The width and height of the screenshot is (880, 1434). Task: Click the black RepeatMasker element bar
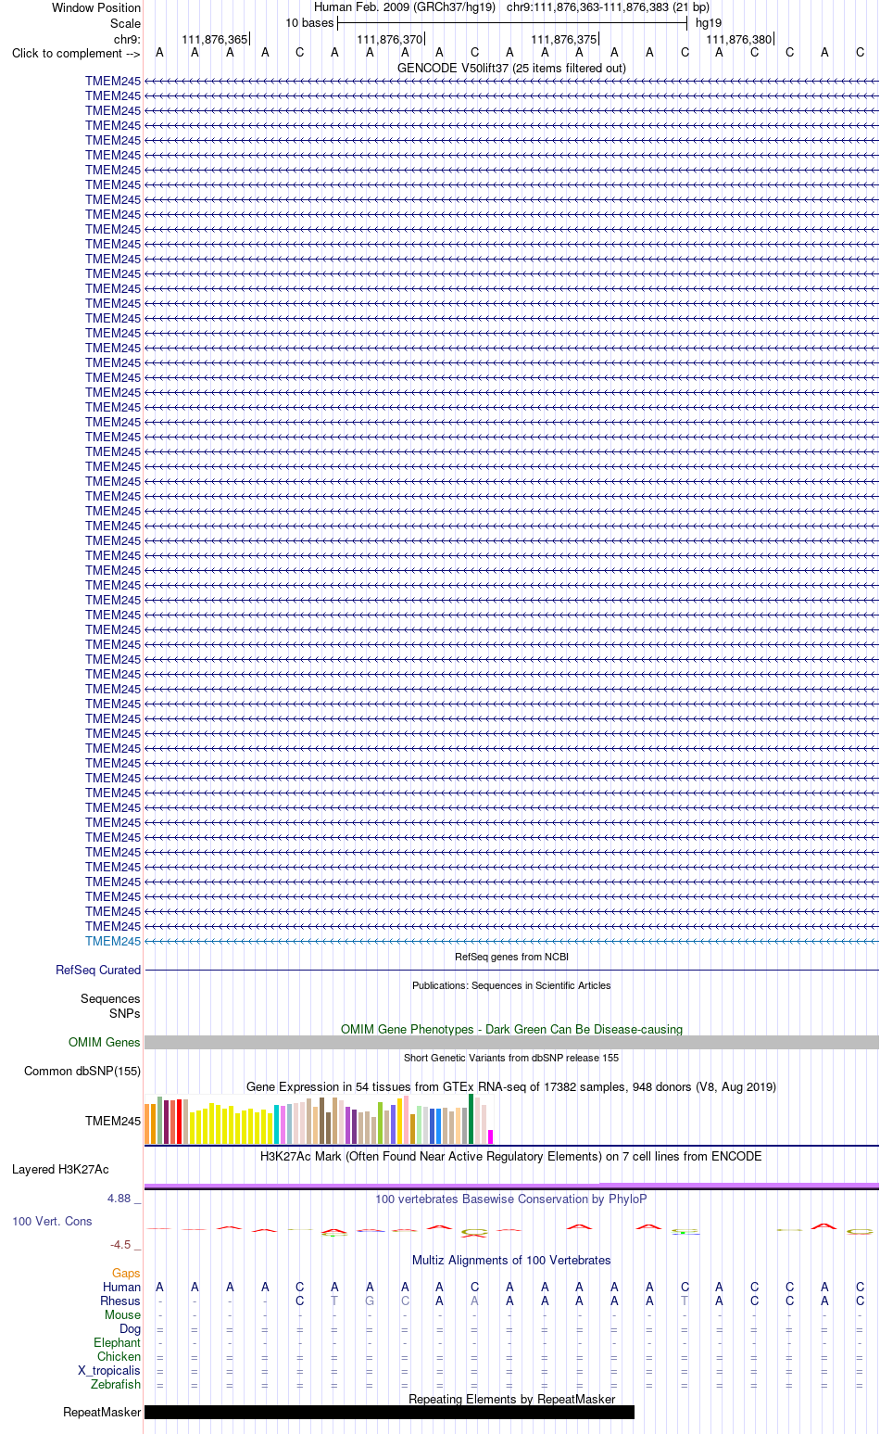click(x=389, y=1412)
